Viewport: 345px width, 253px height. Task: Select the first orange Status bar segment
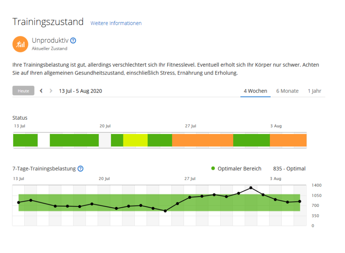202,140
